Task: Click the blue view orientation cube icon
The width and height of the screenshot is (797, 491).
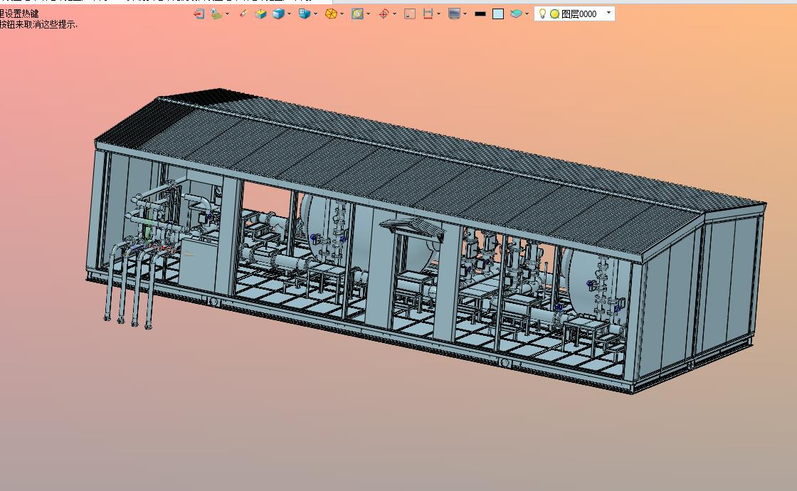Action: [x=305, y=14]
